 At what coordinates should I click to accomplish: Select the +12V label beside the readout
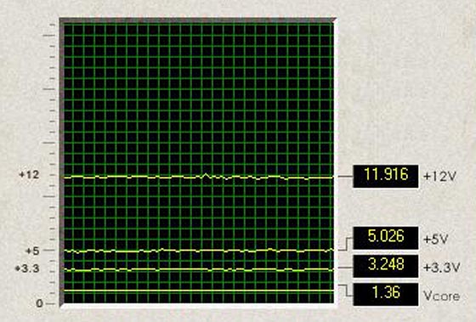(x=439, y=177)
